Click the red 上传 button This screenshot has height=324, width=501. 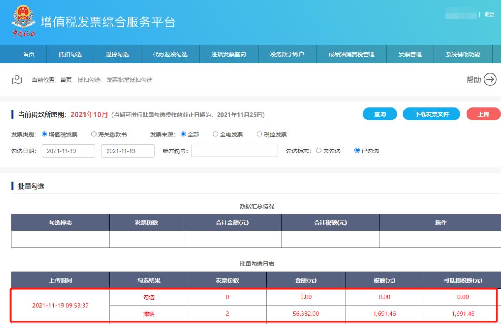click(x=484, y=115)
